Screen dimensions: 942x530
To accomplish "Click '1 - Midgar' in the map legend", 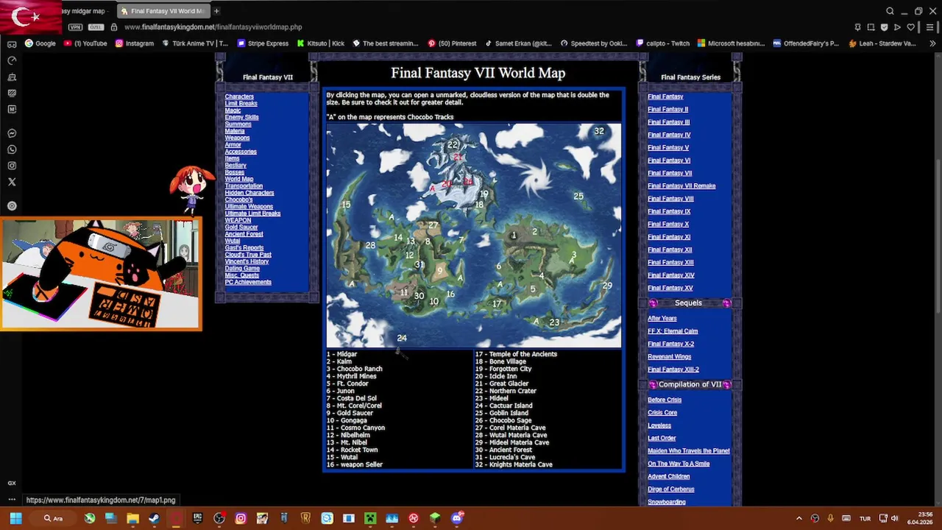I will 341,354.
